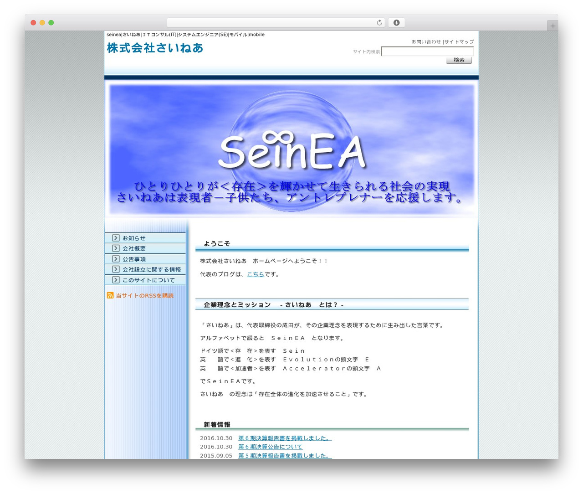Subscribe via 当サイトのRSSを購読 link
Viewport: 583px width, 494px height.
click(145, 296)
